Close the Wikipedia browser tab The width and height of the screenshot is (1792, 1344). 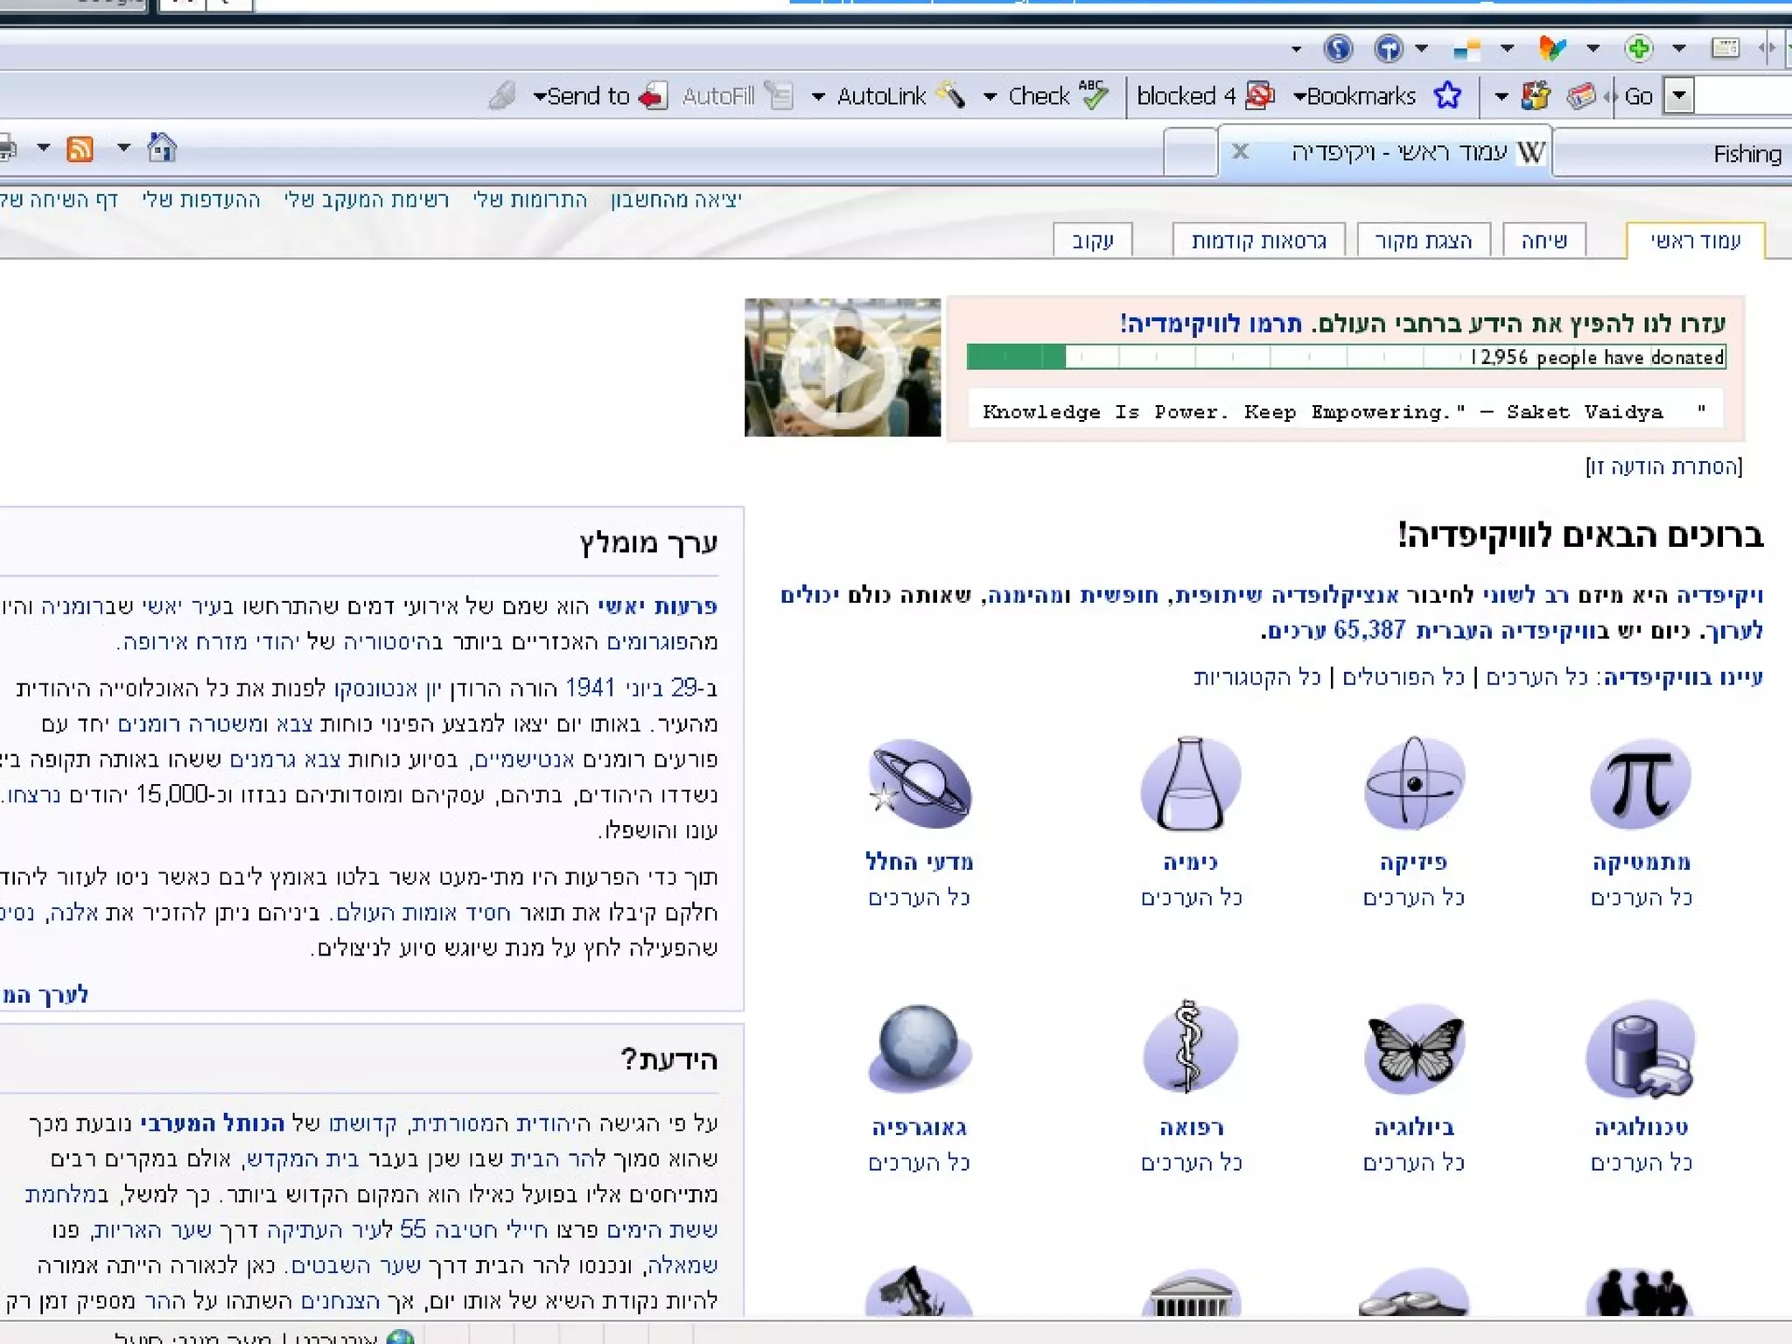[x=1240, y=151]
